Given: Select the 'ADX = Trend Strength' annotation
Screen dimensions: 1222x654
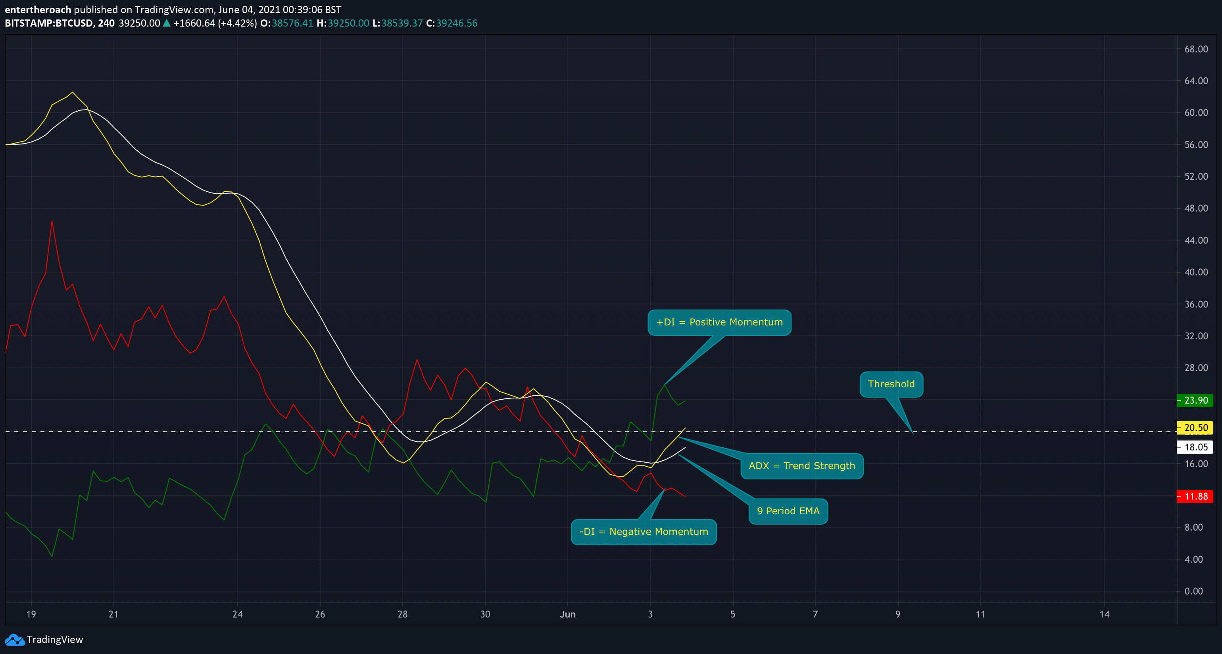Looking at the screenshot, I should [x=802, y=466].
